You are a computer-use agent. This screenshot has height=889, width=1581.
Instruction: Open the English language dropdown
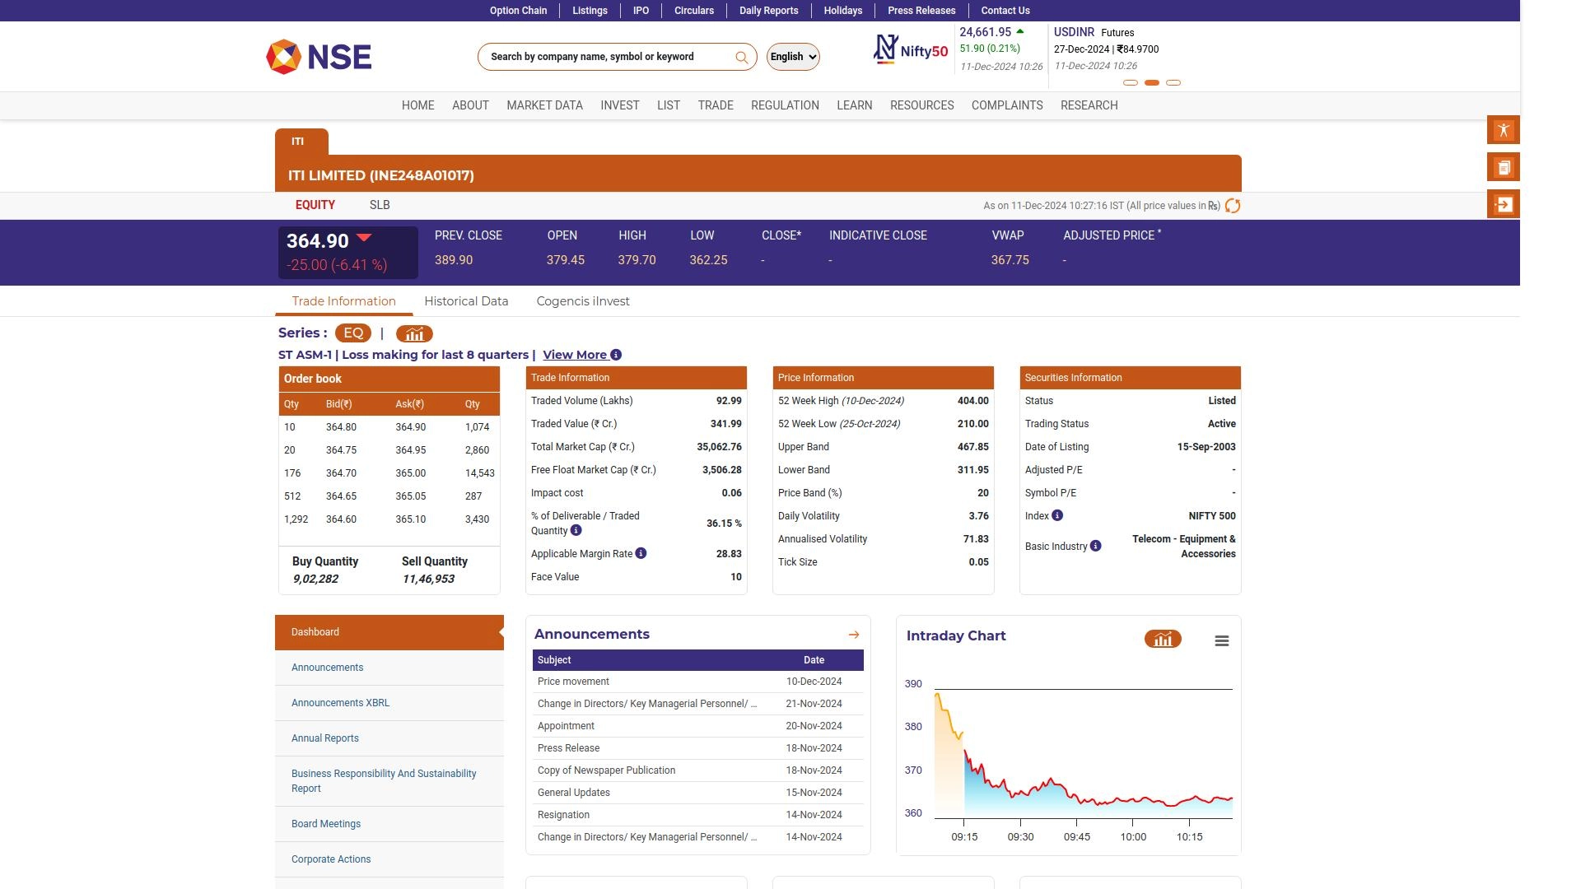pos(793,57)
